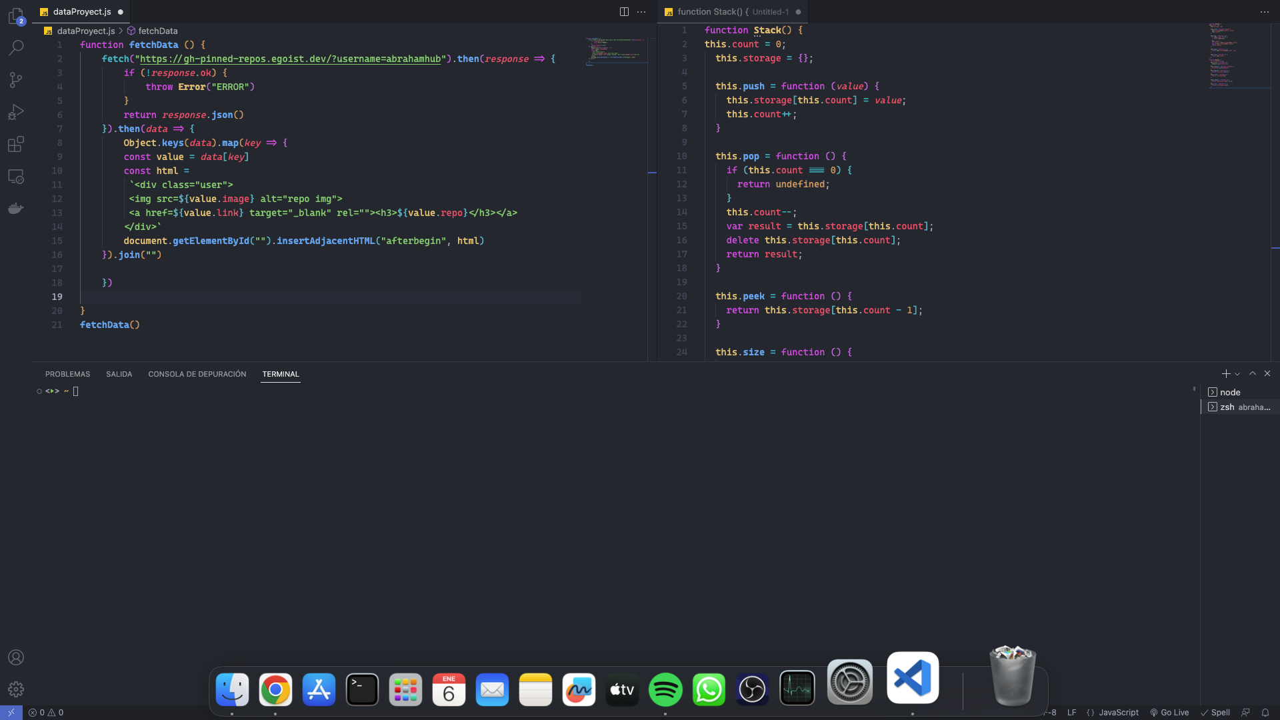This screenshot has width=1280, height=720.
Task: Toggle the Spell checker status item
Action: coord(1215,713)
